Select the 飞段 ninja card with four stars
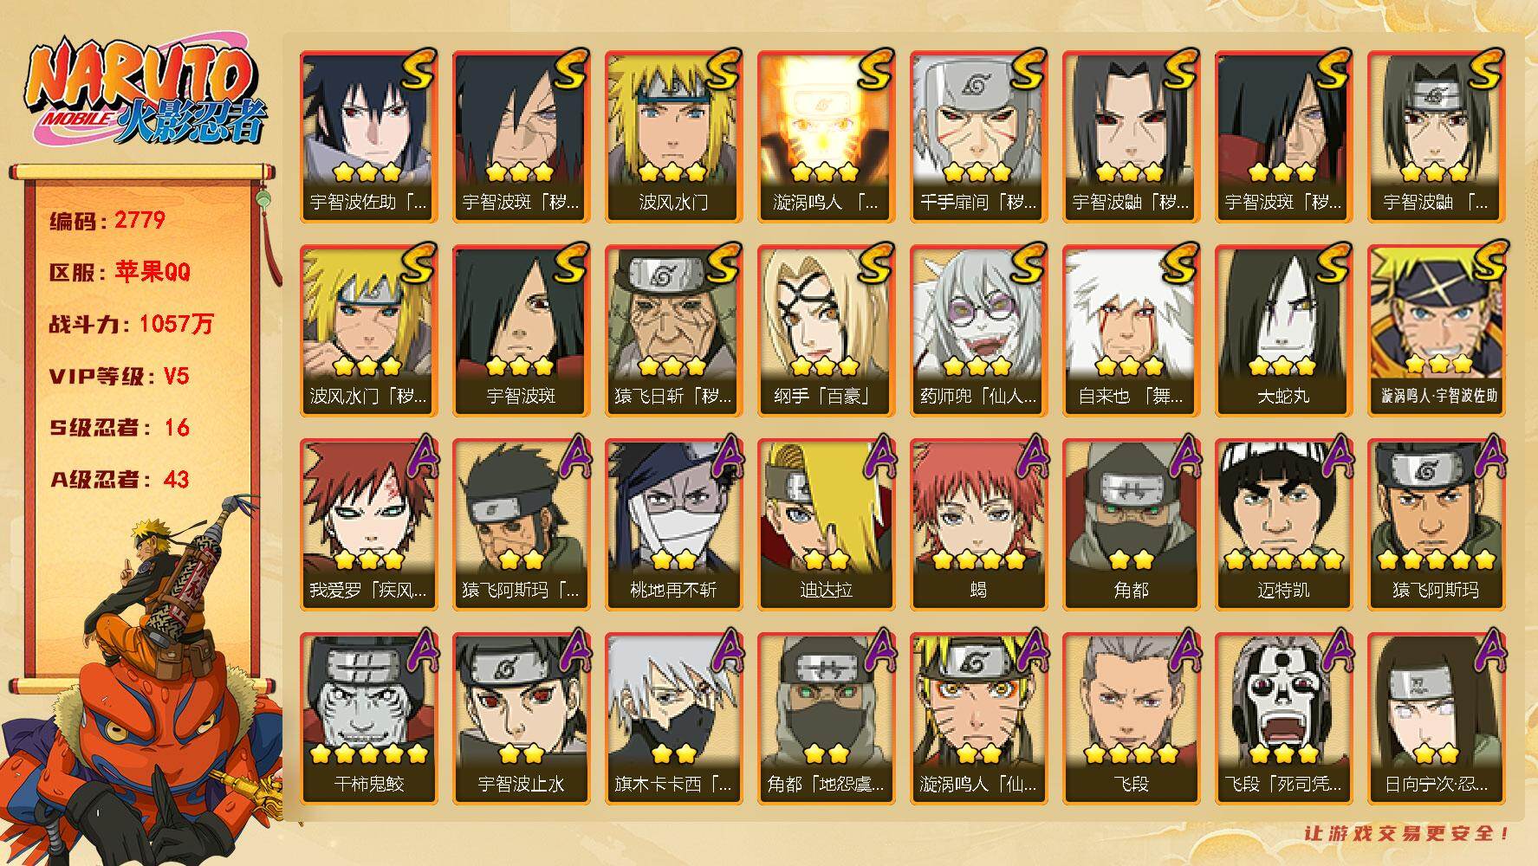The image size is (1538, 866). (1131, 719)
